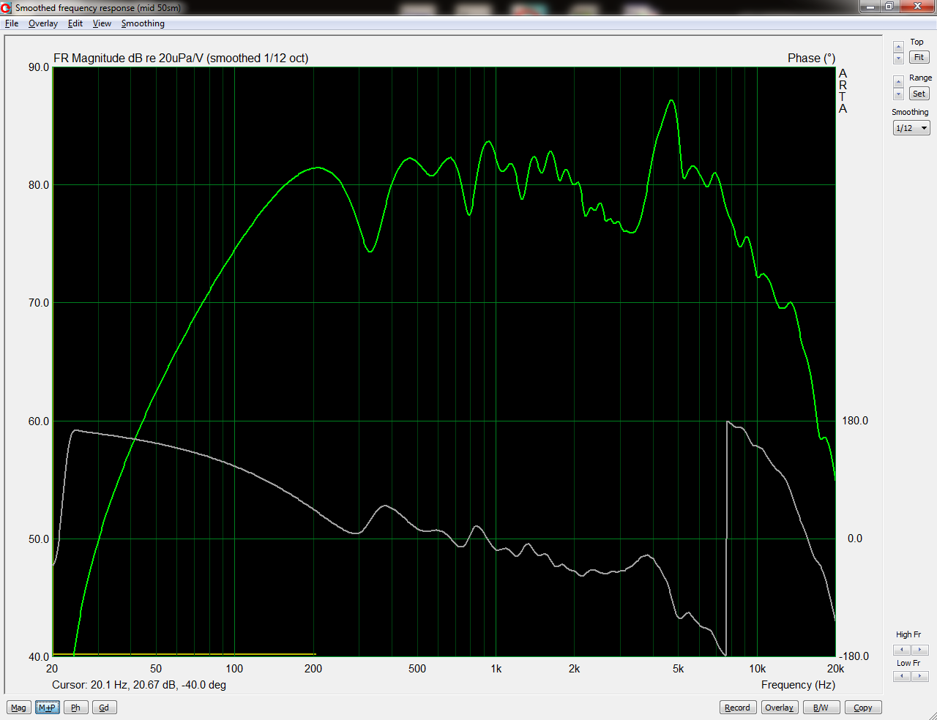Close the Smoothed frequency response window
Image resolution: width=937 pixels, height=720 pixels.
[917, 7]
